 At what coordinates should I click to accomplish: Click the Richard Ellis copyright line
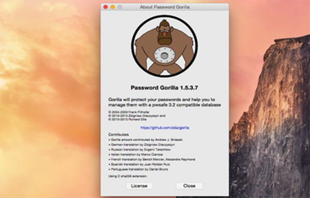127,119
